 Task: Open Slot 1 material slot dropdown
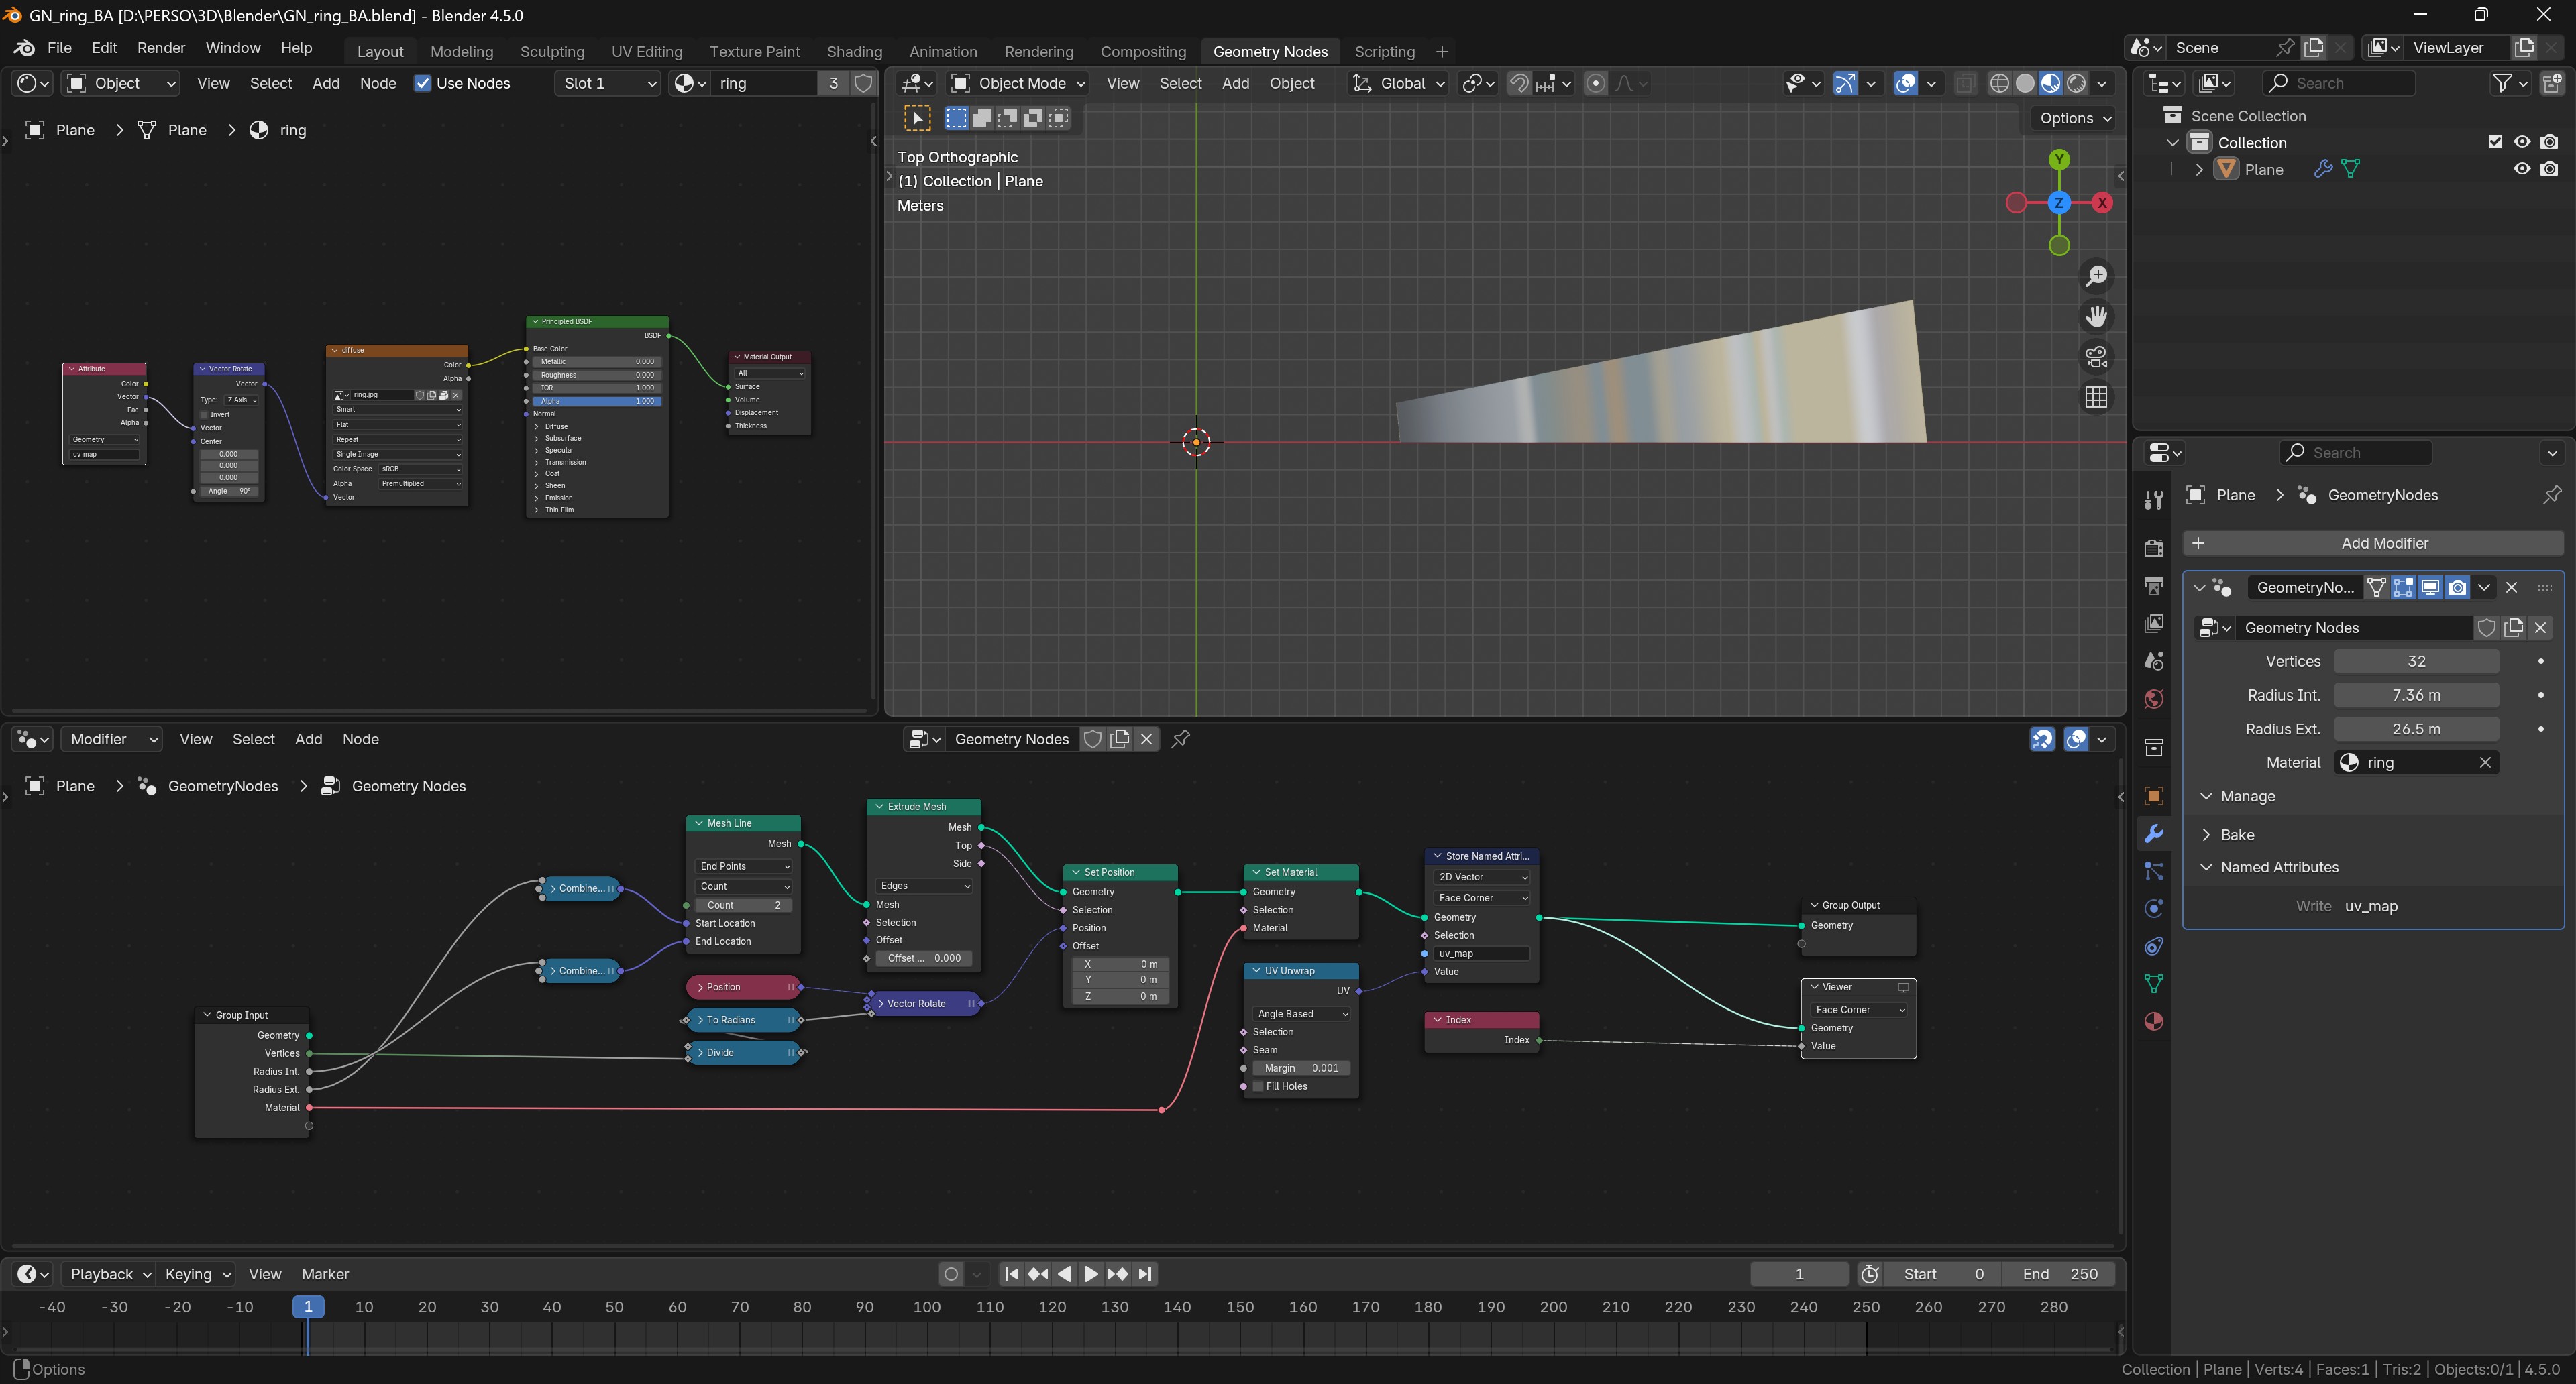click(607, 83)
